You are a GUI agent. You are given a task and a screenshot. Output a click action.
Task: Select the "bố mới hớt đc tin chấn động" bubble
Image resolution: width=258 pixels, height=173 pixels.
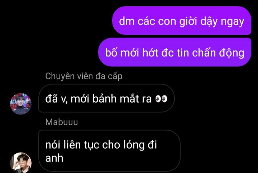[175, 52]
